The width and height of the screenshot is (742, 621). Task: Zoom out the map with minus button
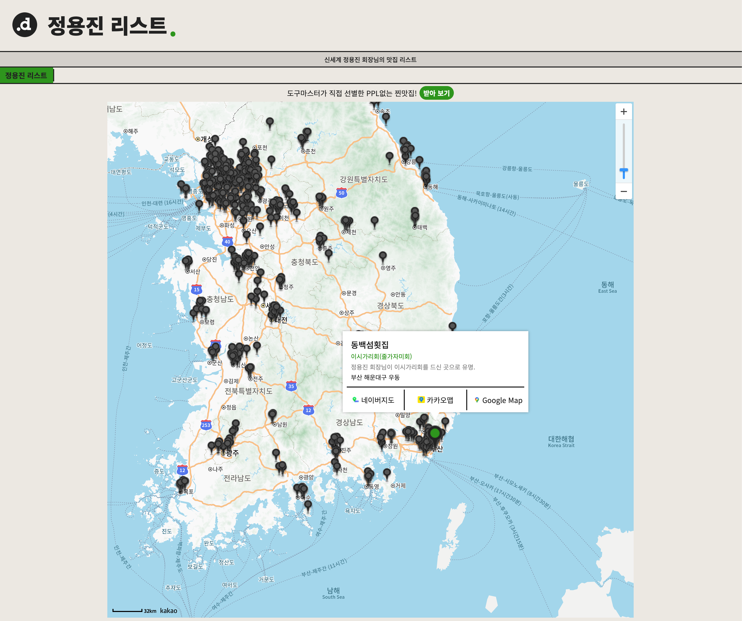coord(623,191)
